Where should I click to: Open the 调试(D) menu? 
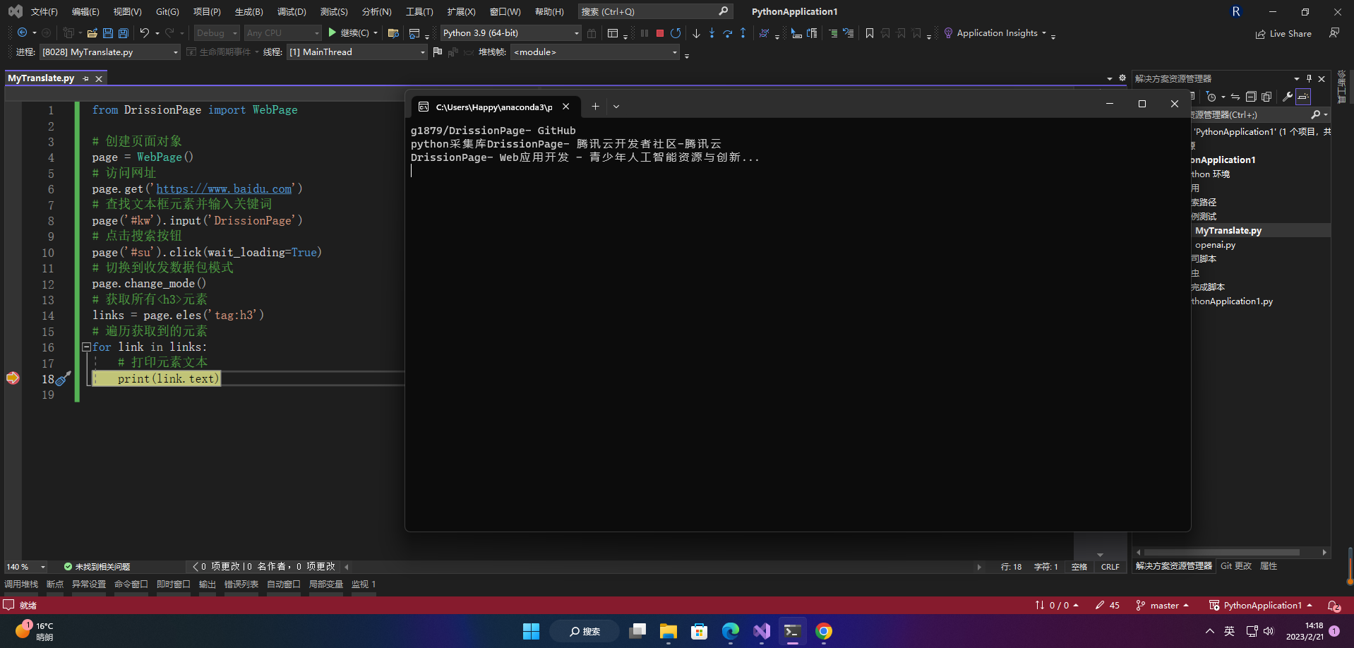click(291, 11)
